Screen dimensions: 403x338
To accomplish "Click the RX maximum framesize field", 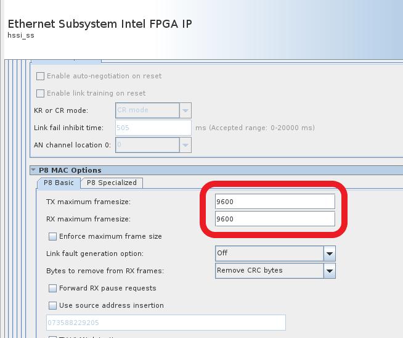I will pyautogui.click(x=274, y=219).
